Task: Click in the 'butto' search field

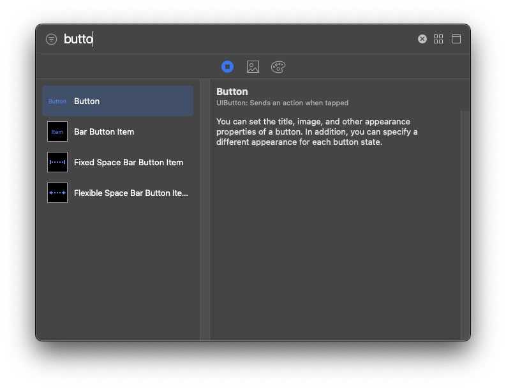Action: [237, 39]
